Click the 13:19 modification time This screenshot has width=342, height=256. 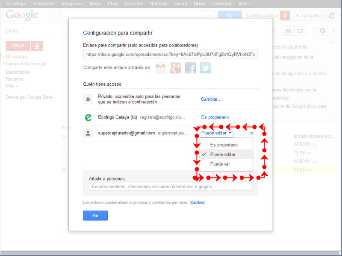(x=299, y=153)
